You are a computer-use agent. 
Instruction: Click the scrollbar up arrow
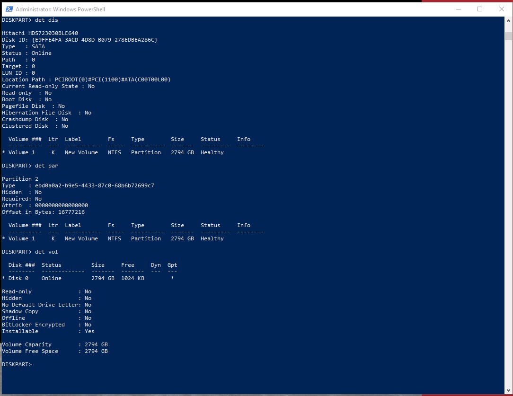tap(508, 23)
